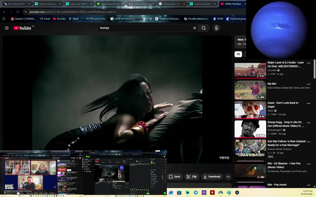The width and height of the screenshot is (316, 197).
Task: Open options for Iran War Fallout video
Action: click(x=309, y=142)
